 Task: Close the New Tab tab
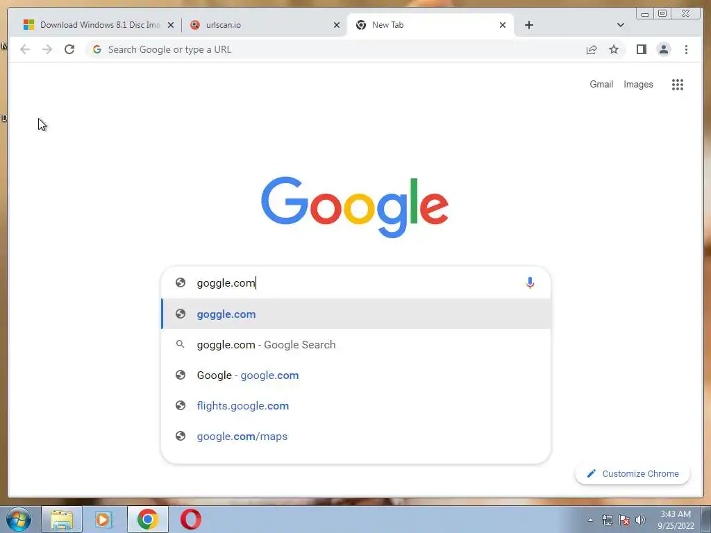pos(503,25)
